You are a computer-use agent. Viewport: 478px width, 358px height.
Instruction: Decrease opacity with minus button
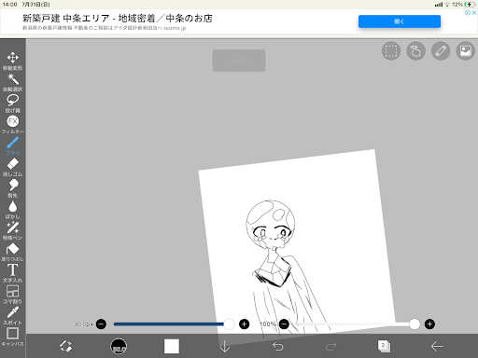point(284,324)
